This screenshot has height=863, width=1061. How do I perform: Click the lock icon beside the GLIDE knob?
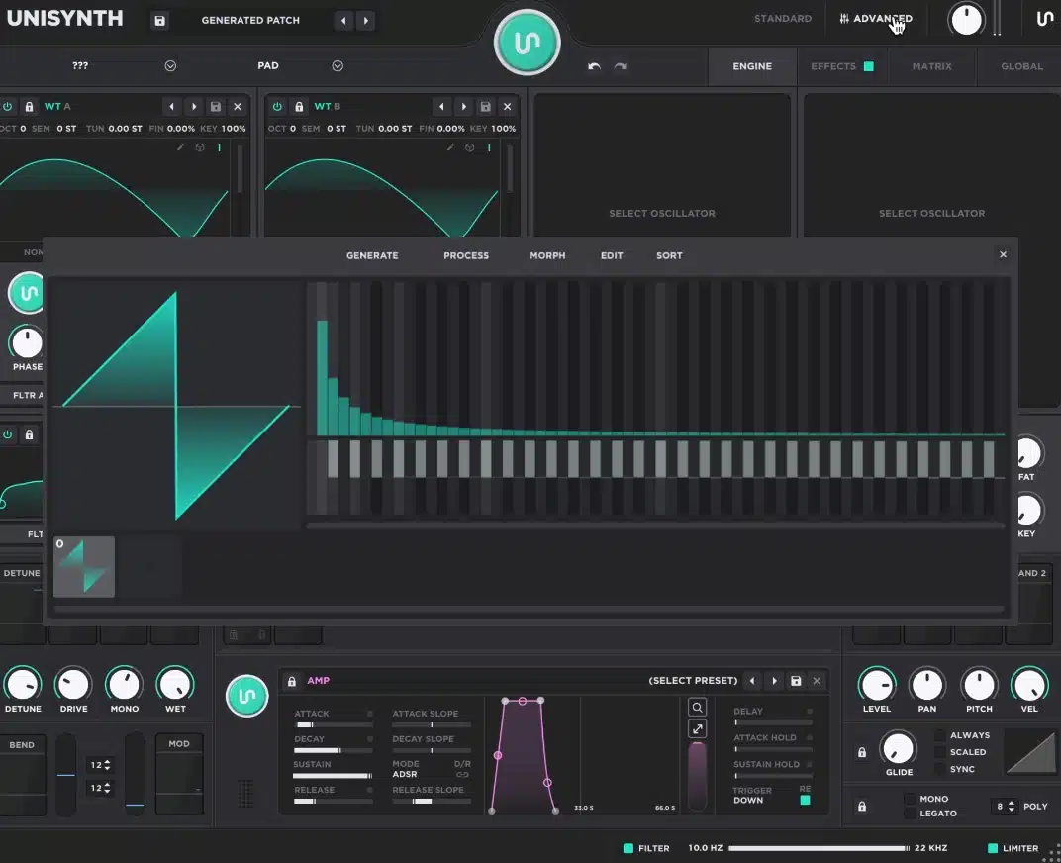click(861, 752)
